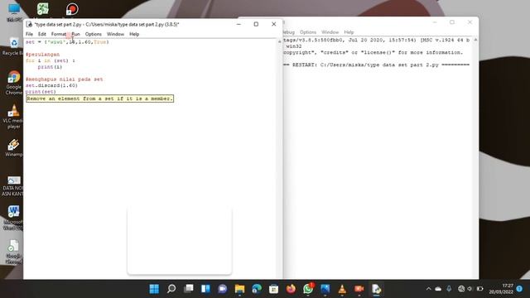The height and width of the screenshot is (298, 530).
Task: Click the microphone tray icon
Action: coord(449,289)
